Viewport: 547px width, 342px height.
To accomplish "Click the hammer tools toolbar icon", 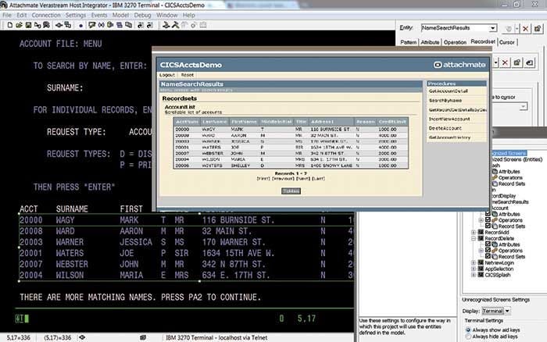I will (x=175, y=25).
